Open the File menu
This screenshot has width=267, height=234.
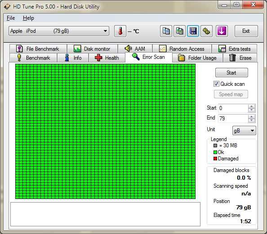(11, 18)
